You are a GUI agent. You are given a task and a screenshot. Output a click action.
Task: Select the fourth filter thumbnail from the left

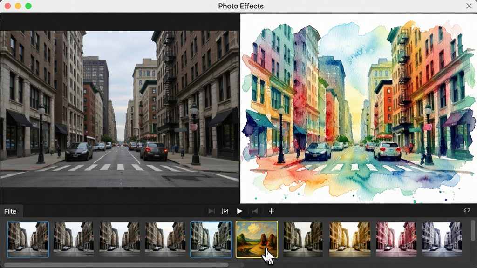coord(165,240)
